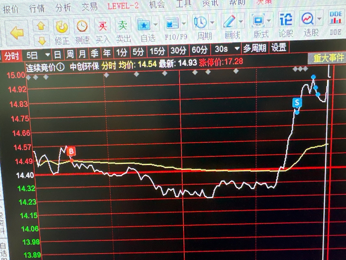Expand the F10/F9 dropdown arrow
Screen dimensions: 346x260
(x=184, y=23)
